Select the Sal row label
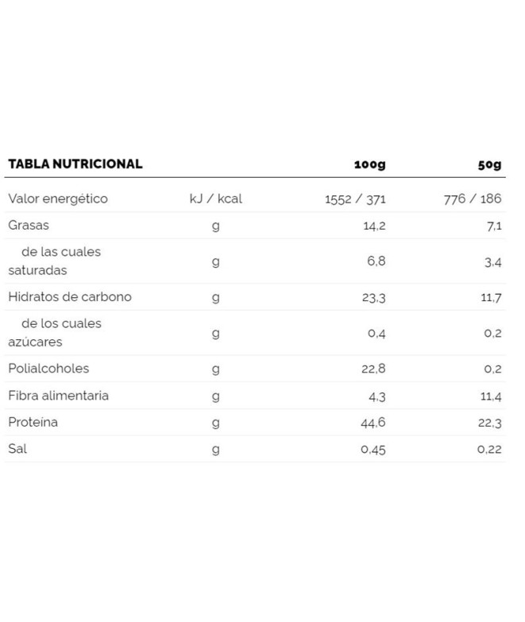 (17, 449)
